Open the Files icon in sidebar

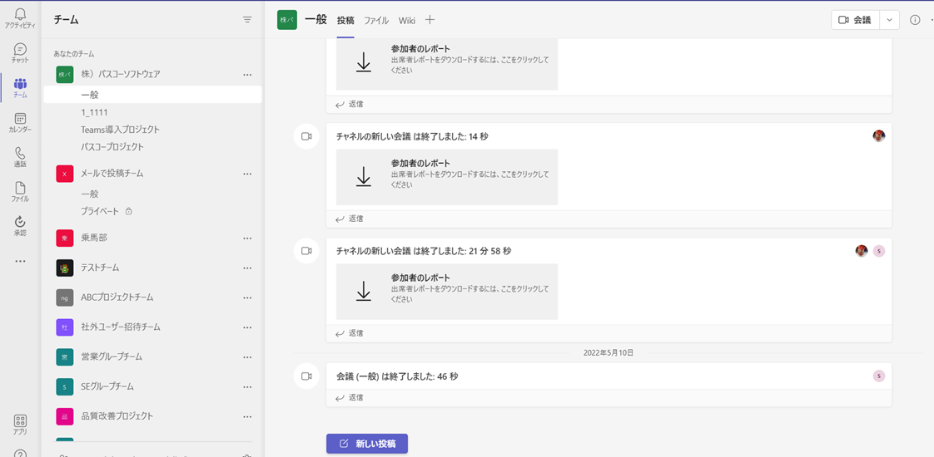click(x=20, y=191)
